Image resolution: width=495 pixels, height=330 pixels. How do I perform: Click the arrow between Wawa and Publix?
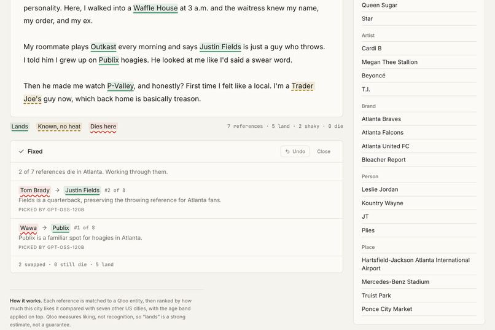pyautogui.click(x=44, y=228)
